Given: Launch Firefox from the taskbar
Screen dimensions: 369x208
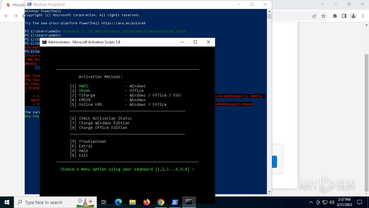Looking at the screenshot, I should pyautogui.click(x=147, y=202).
